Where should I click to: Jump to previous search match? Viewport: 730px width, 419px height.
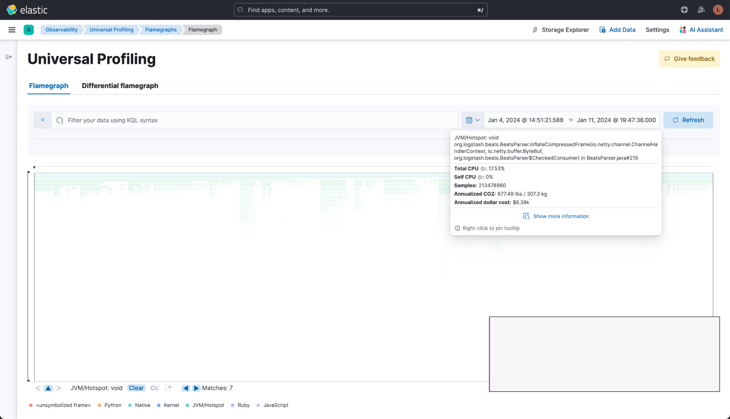click(x=186, y=388)
